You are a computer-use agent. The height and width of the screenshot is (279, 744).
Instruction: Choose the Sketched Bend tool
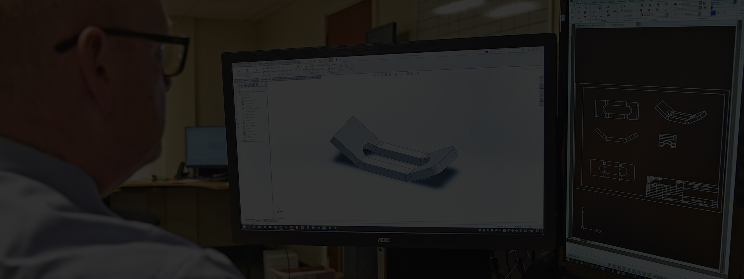[x=285, y=71]
